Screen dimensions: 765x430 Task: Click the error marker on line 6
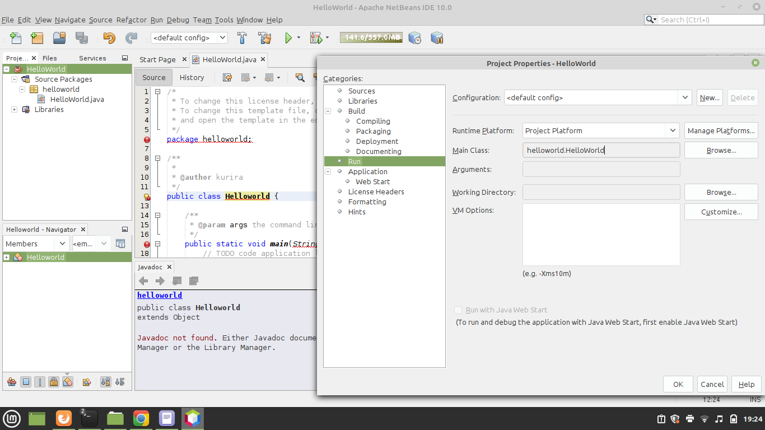click(147, 139)
